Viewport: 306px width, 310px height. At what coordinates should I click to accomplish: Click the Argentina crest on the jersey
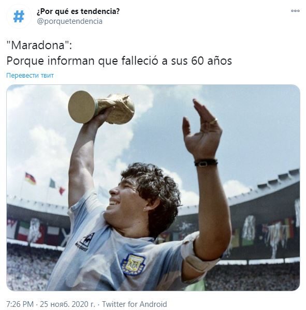pyautogui.click(x=133, y=264)
